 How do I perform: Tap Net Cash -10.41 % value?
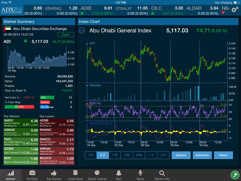(x=29, y=97)
